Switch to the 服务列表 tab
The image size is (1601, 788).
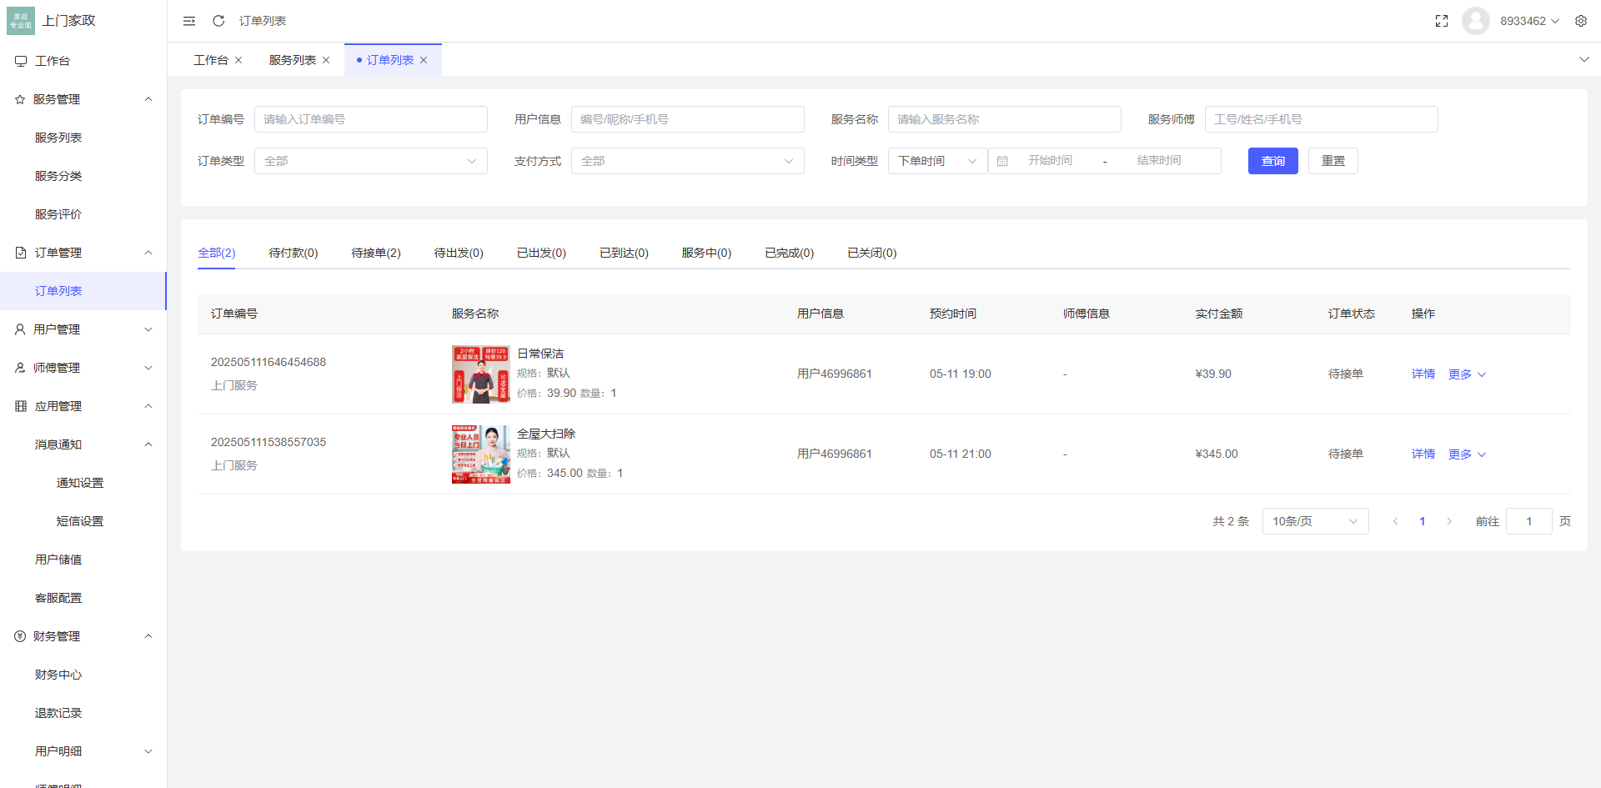[x=291, y=59]
